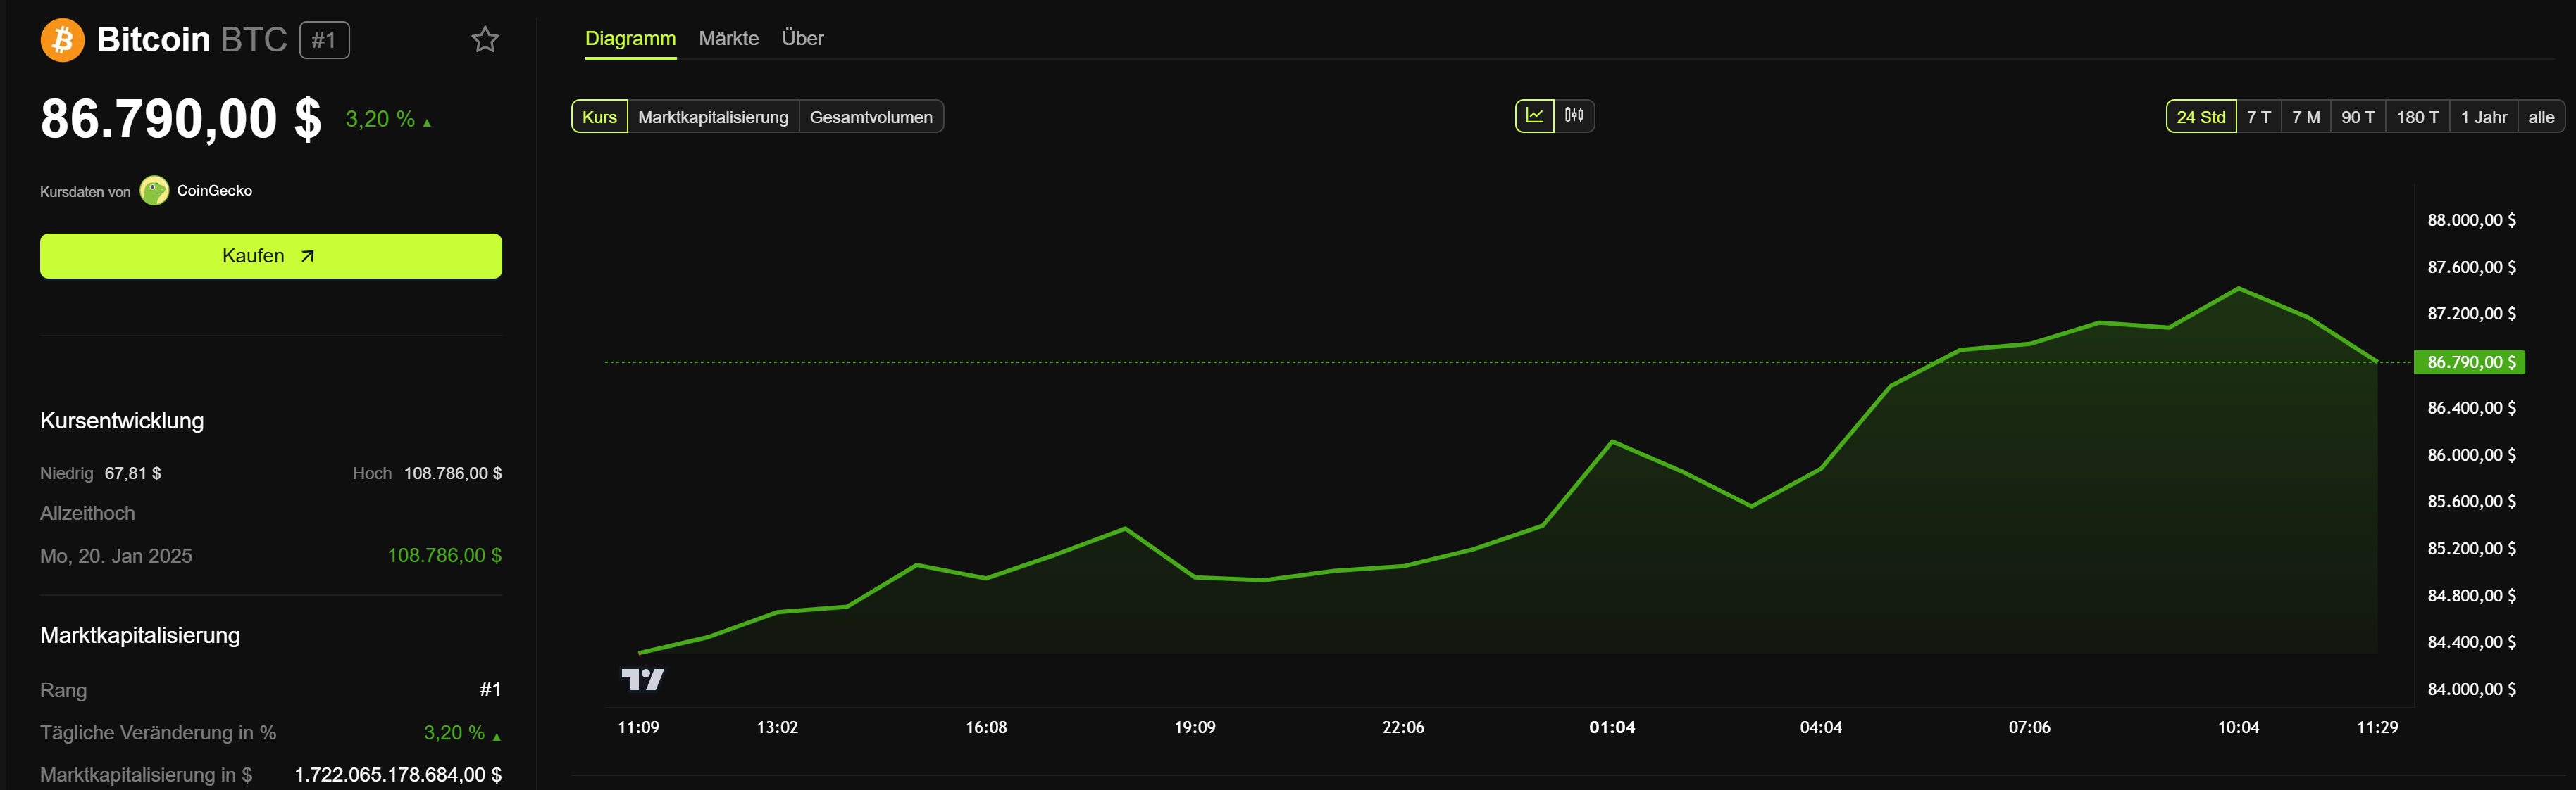Screen dimensions: 2576x790
Task: Click the #1 rank badge
Action: 324,40
